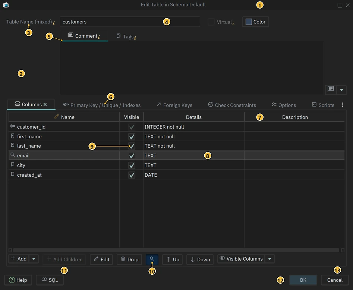Click the Edit button
353x290 pixels.
tap(101, 259)
